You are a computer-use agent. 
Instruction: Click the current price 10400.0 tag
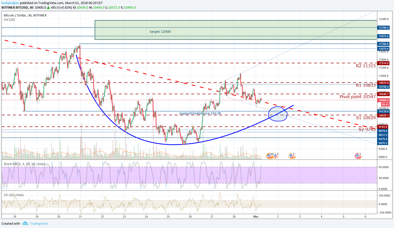click(384, 100)
